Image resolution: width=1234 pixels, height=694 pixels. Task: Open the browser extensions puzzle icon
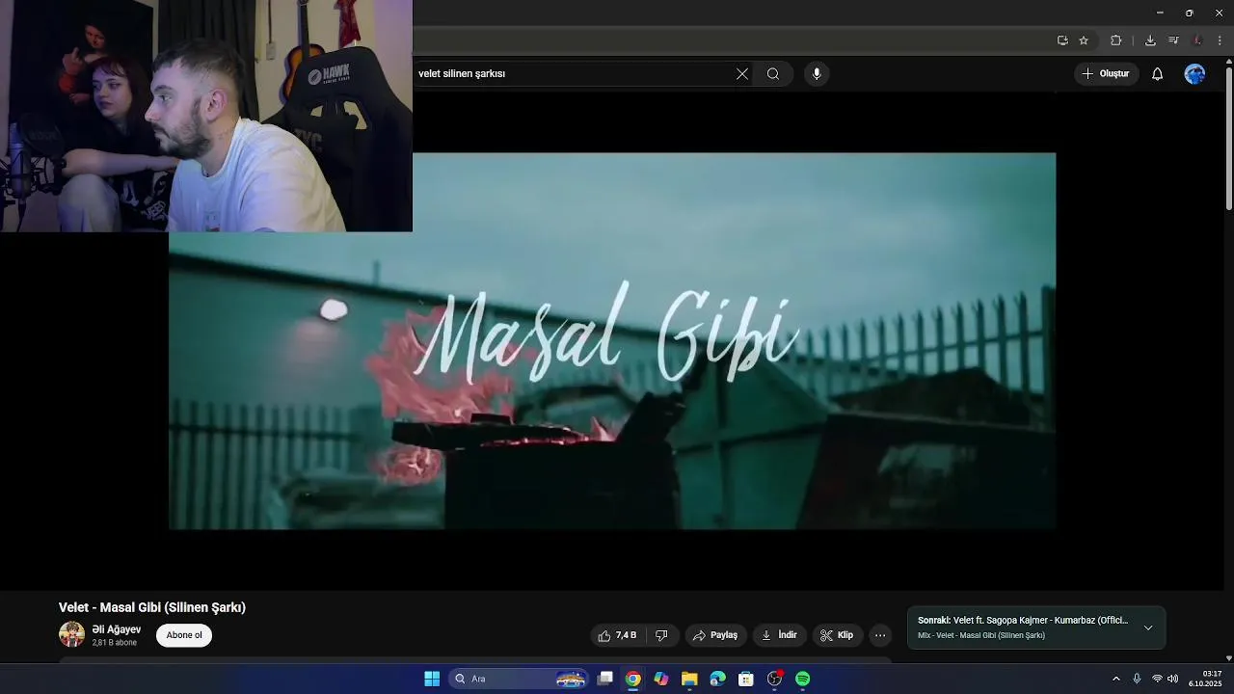pyautogui.click(x=1116, y=40)
